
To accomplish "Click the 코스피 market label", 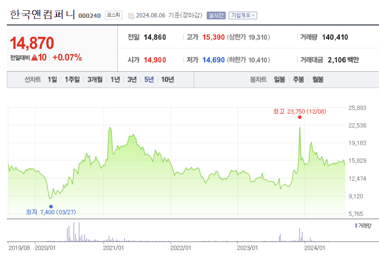I will click(114, 15).
